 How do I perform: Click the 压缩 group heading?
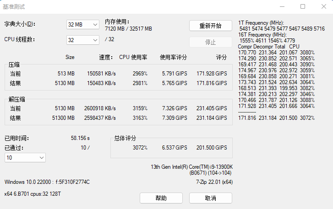tap(14, 65)
